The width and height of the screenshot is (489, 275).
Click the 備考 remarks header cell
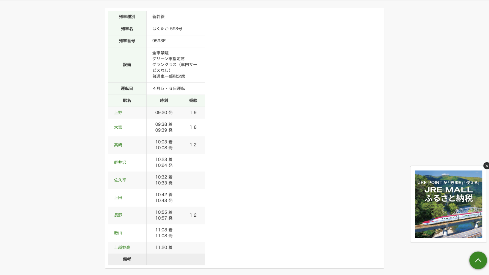point(127,259)
